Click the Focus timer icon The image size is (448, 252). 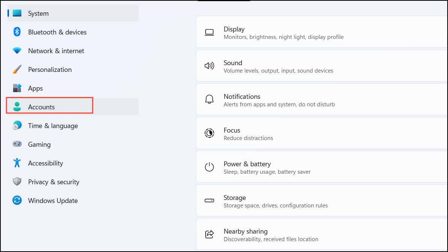point(209,133)
